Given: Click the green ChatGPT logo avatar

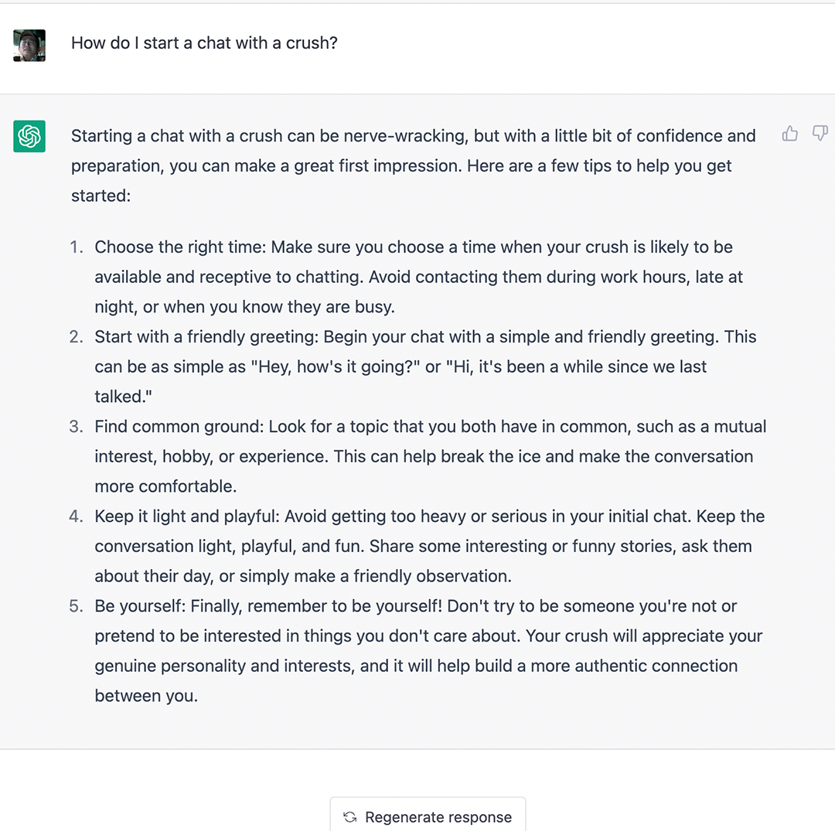Looking at the screenshot, I should pos(29,136).
